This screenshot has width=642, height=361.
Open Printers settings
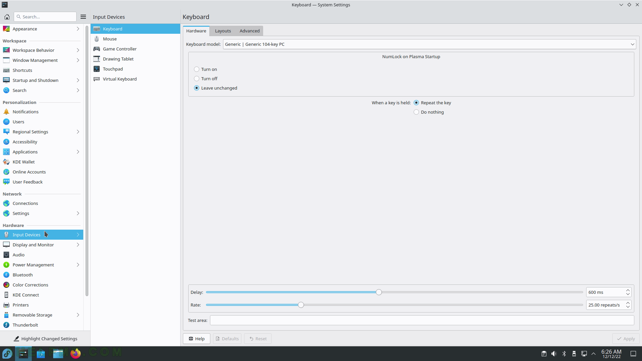(41, 305)
